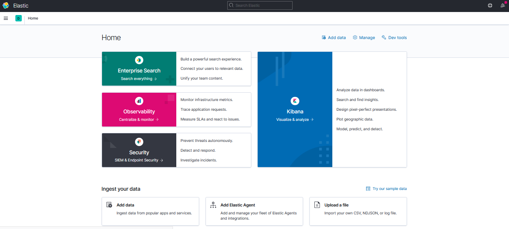Click the search magnifier icon
The height and width of the screenshot is (229, 509).
pyautogui.click(x=231, y=5)
